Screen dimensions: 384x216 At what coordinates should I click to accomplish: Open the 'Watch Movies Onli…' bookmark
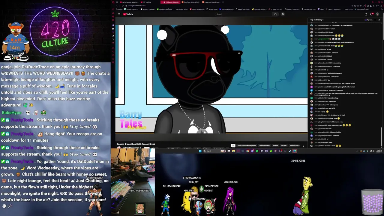pos(197,9)
